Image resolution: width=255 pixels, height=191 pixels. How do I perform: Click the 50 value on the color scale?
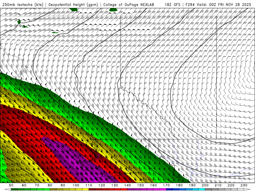point(11,185)
